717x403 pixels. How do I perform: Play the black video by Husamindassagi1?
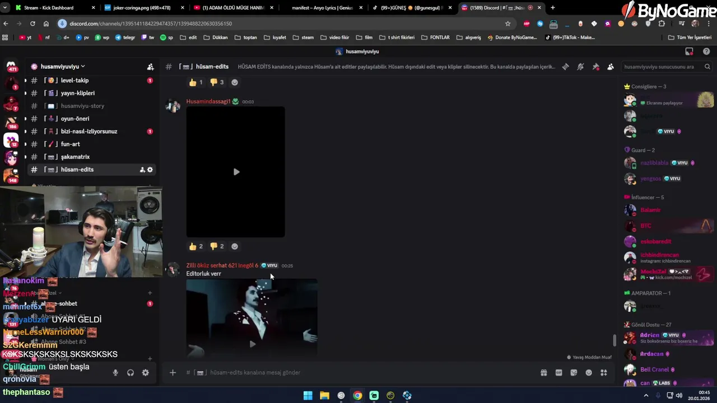click(x=236, y=172)
